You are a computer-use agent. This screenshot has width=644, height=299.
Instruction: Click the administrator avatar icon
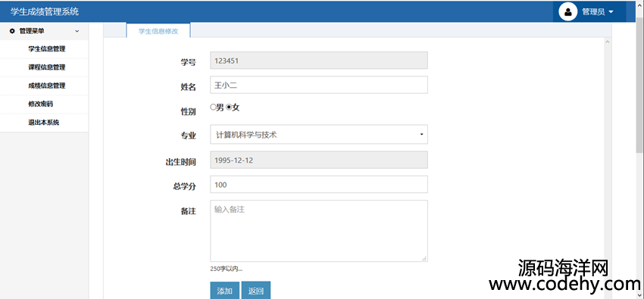pos(568,12)
